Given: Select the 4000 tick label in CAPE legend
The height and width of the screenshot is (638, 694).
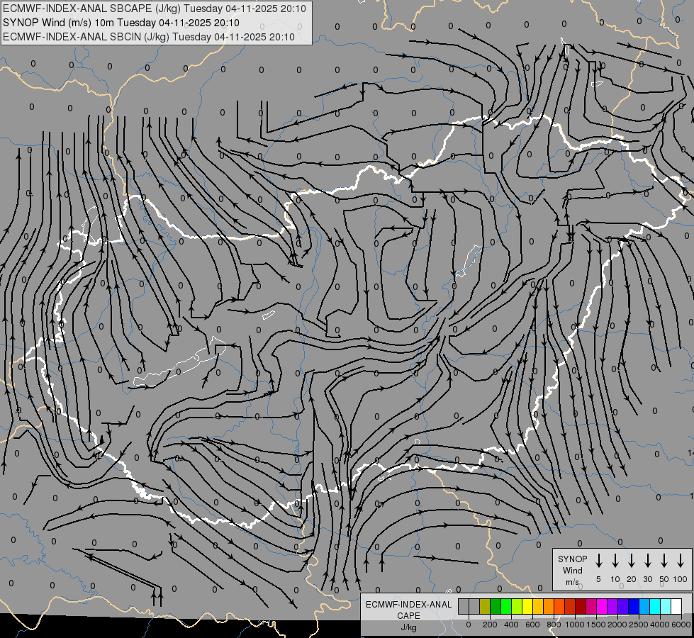Looking at the screenshot, I should (660, 625).
